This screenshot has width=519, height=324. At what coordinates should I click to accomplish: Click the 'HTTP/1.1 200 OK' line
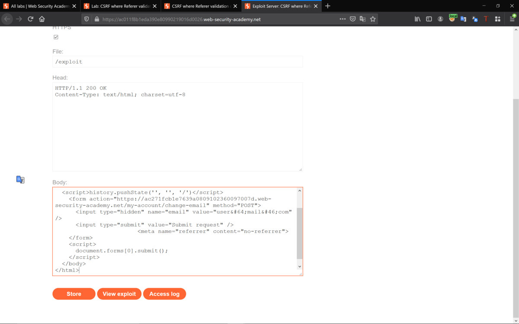81,88
